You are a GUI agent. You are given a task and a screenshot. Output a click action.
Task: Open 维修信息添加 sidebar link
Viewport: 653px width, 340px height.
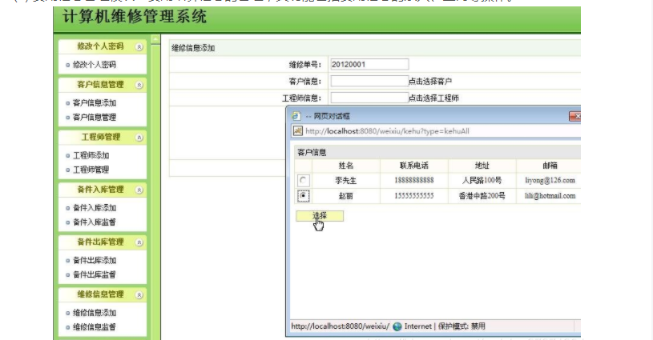tap(95, 313)
